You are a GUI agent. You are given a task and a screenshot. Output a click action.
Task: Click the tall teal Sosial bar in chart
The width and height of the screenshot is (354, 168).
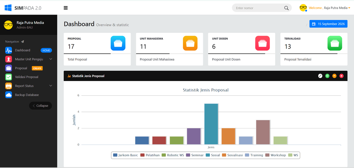point(211,124)
